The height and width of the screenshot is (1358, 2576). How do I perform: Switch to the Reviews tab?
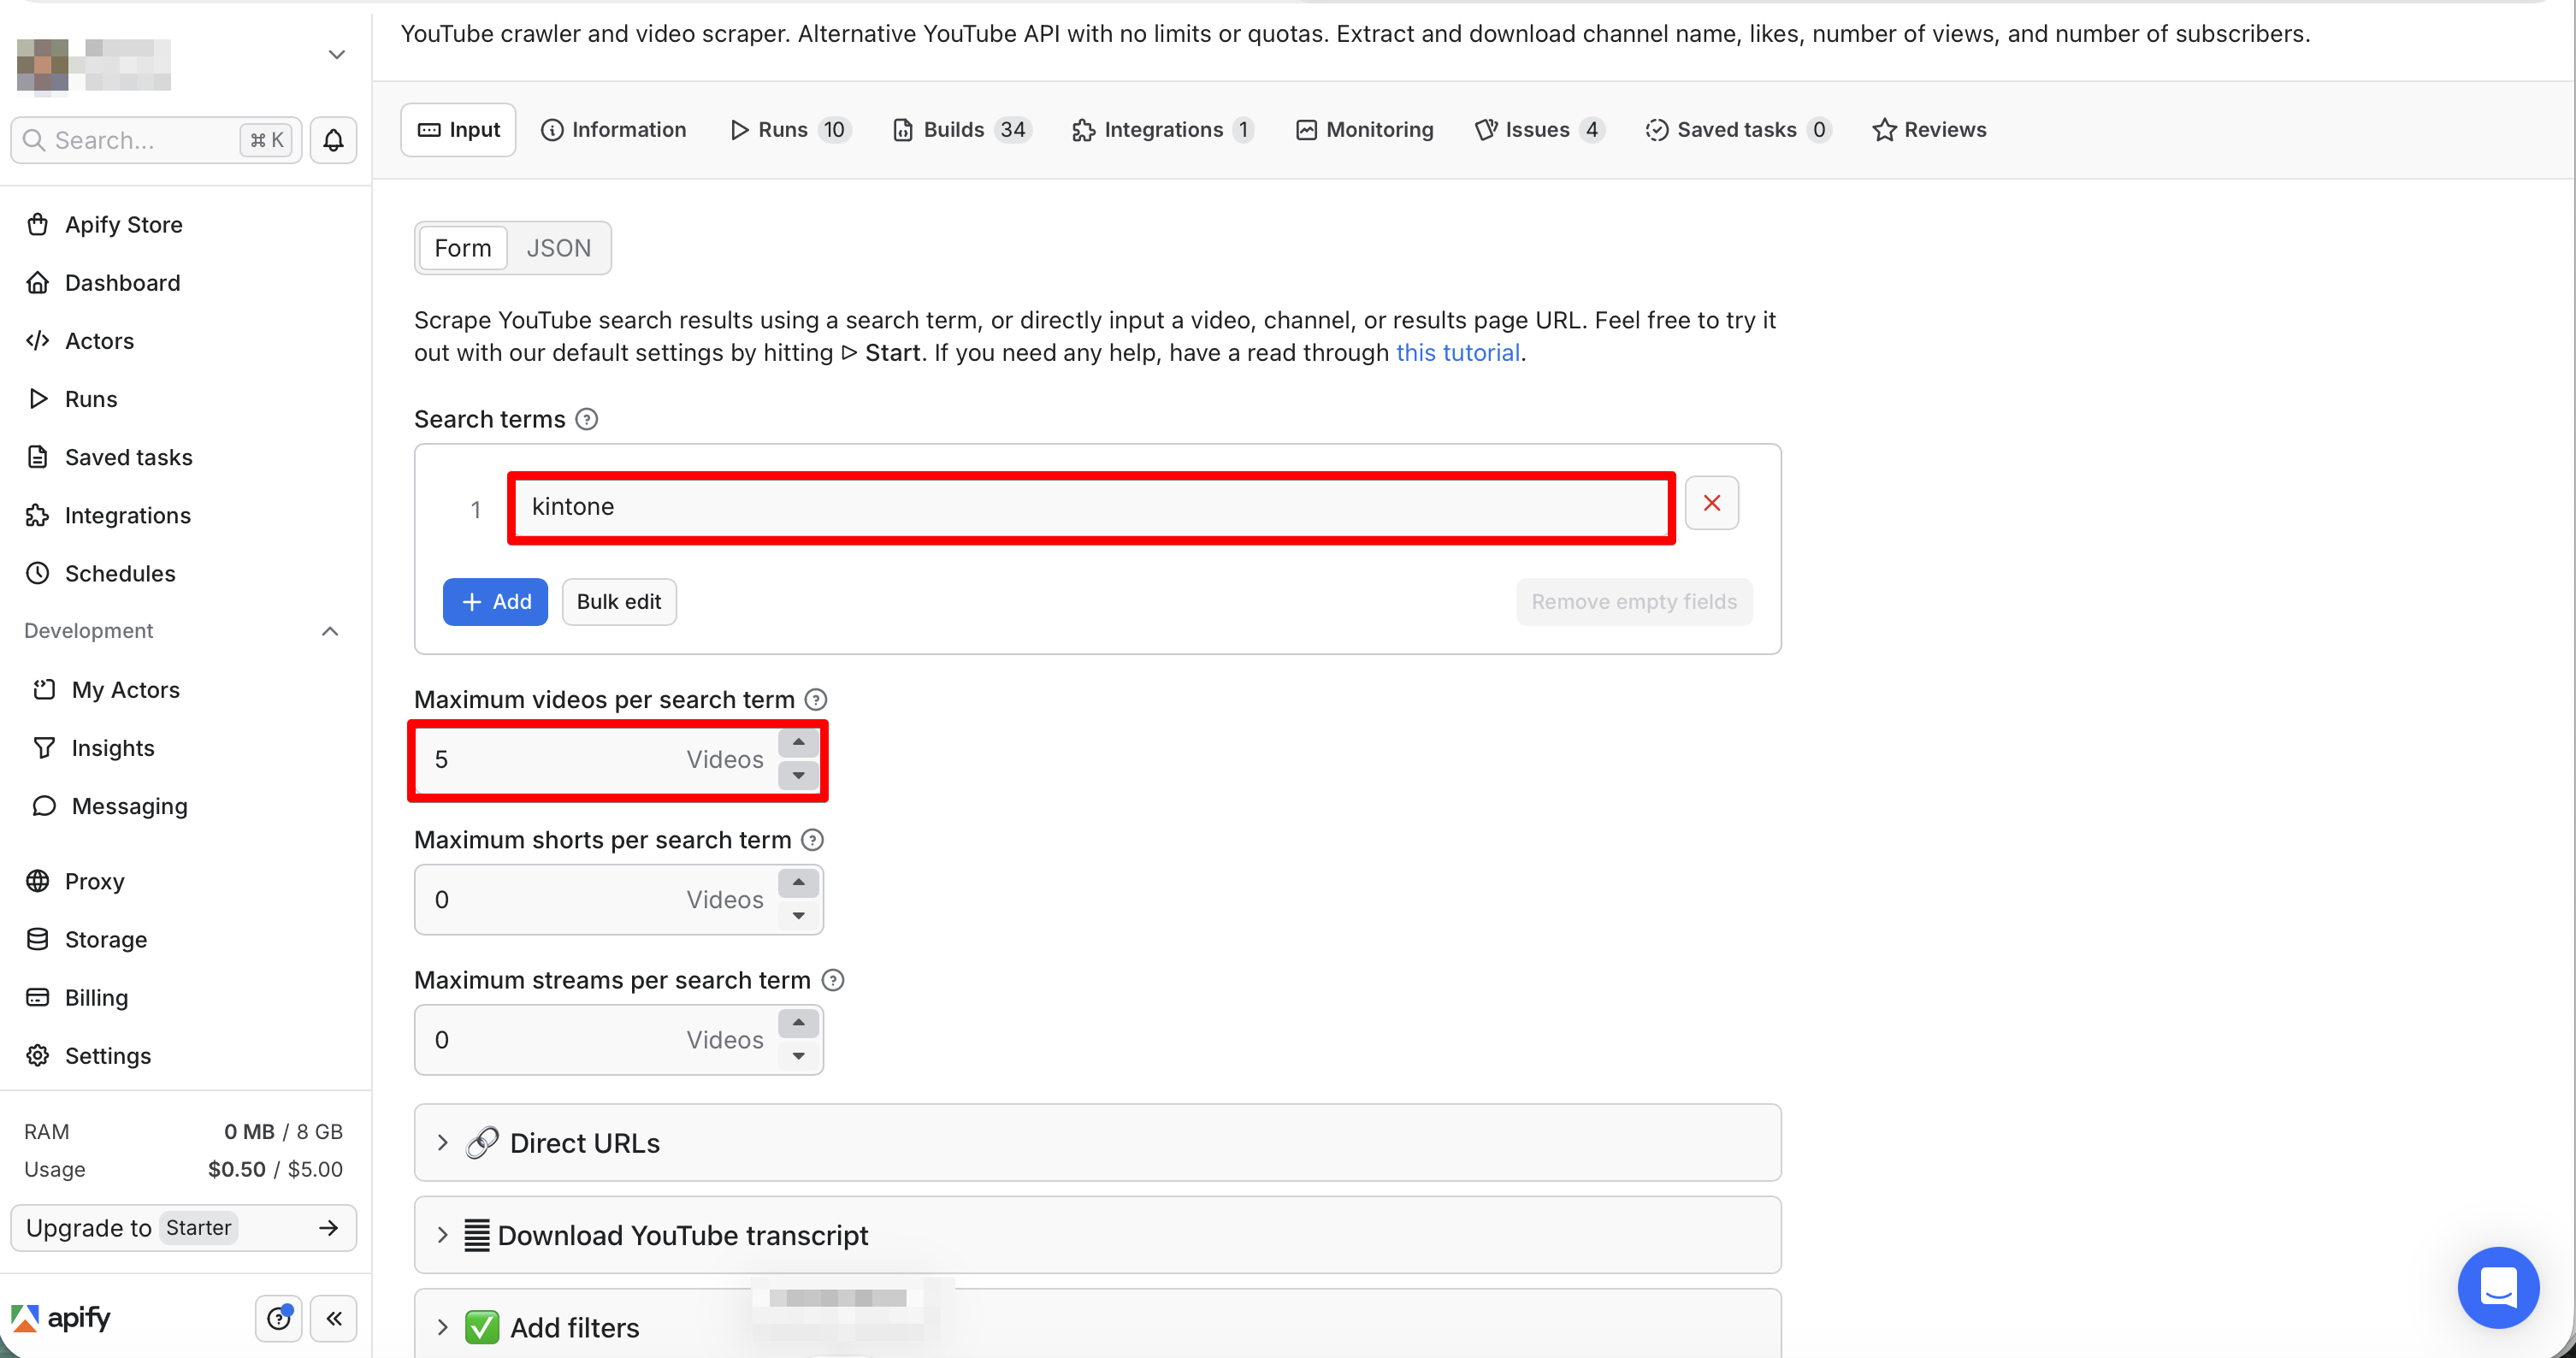(x=1929, y=130)
